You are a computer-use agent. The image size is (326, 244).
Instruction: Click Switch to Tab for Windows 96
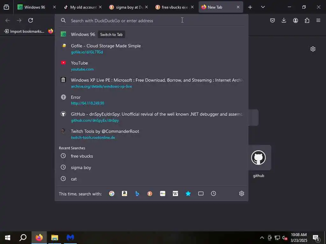[111, 35]
